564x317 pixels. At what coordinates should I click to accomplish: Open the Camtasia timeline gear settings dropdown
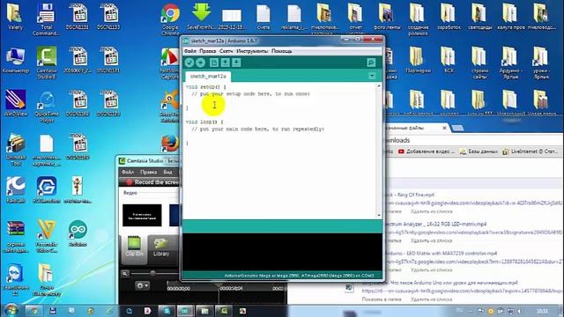142,285
